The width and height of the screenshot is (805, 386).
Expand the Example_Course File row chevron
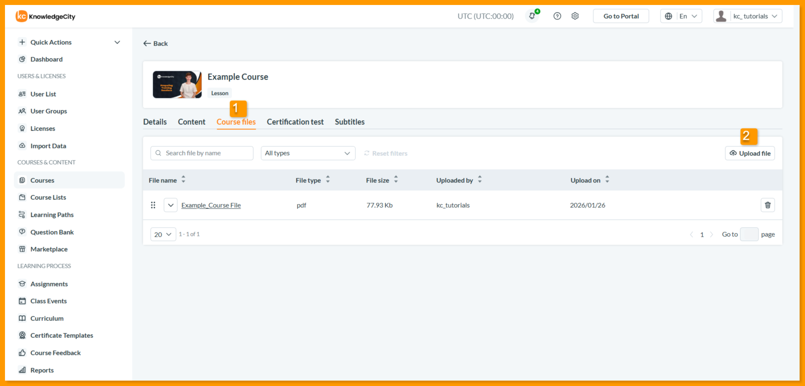pyautogui.click(x=171, y=205)
